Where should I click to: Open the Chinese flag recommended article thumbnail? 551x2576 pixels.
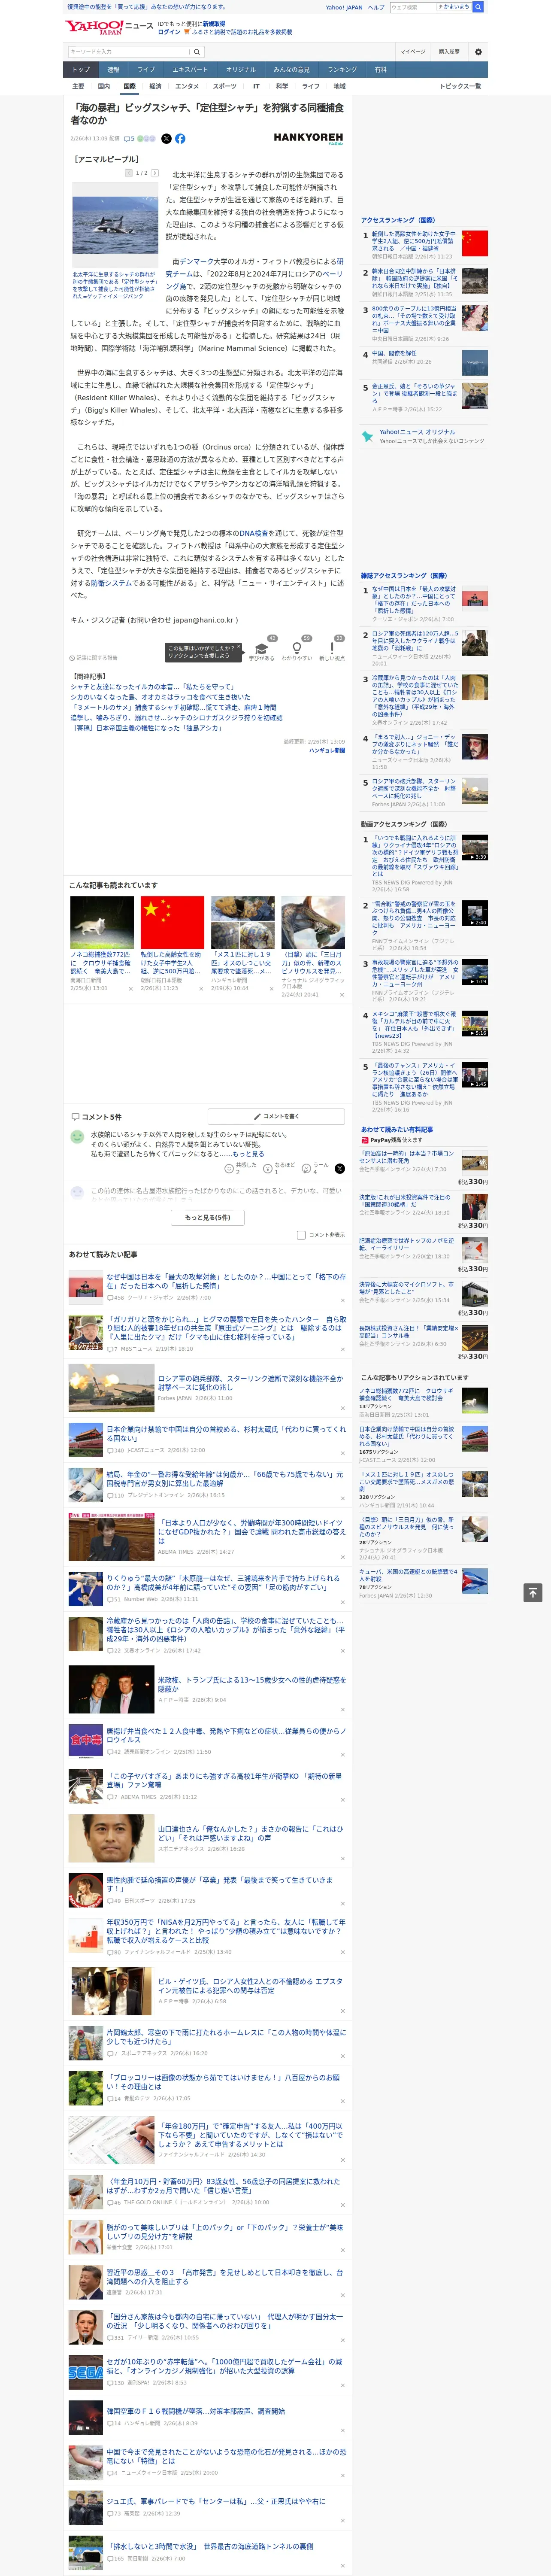click(172, 922)
